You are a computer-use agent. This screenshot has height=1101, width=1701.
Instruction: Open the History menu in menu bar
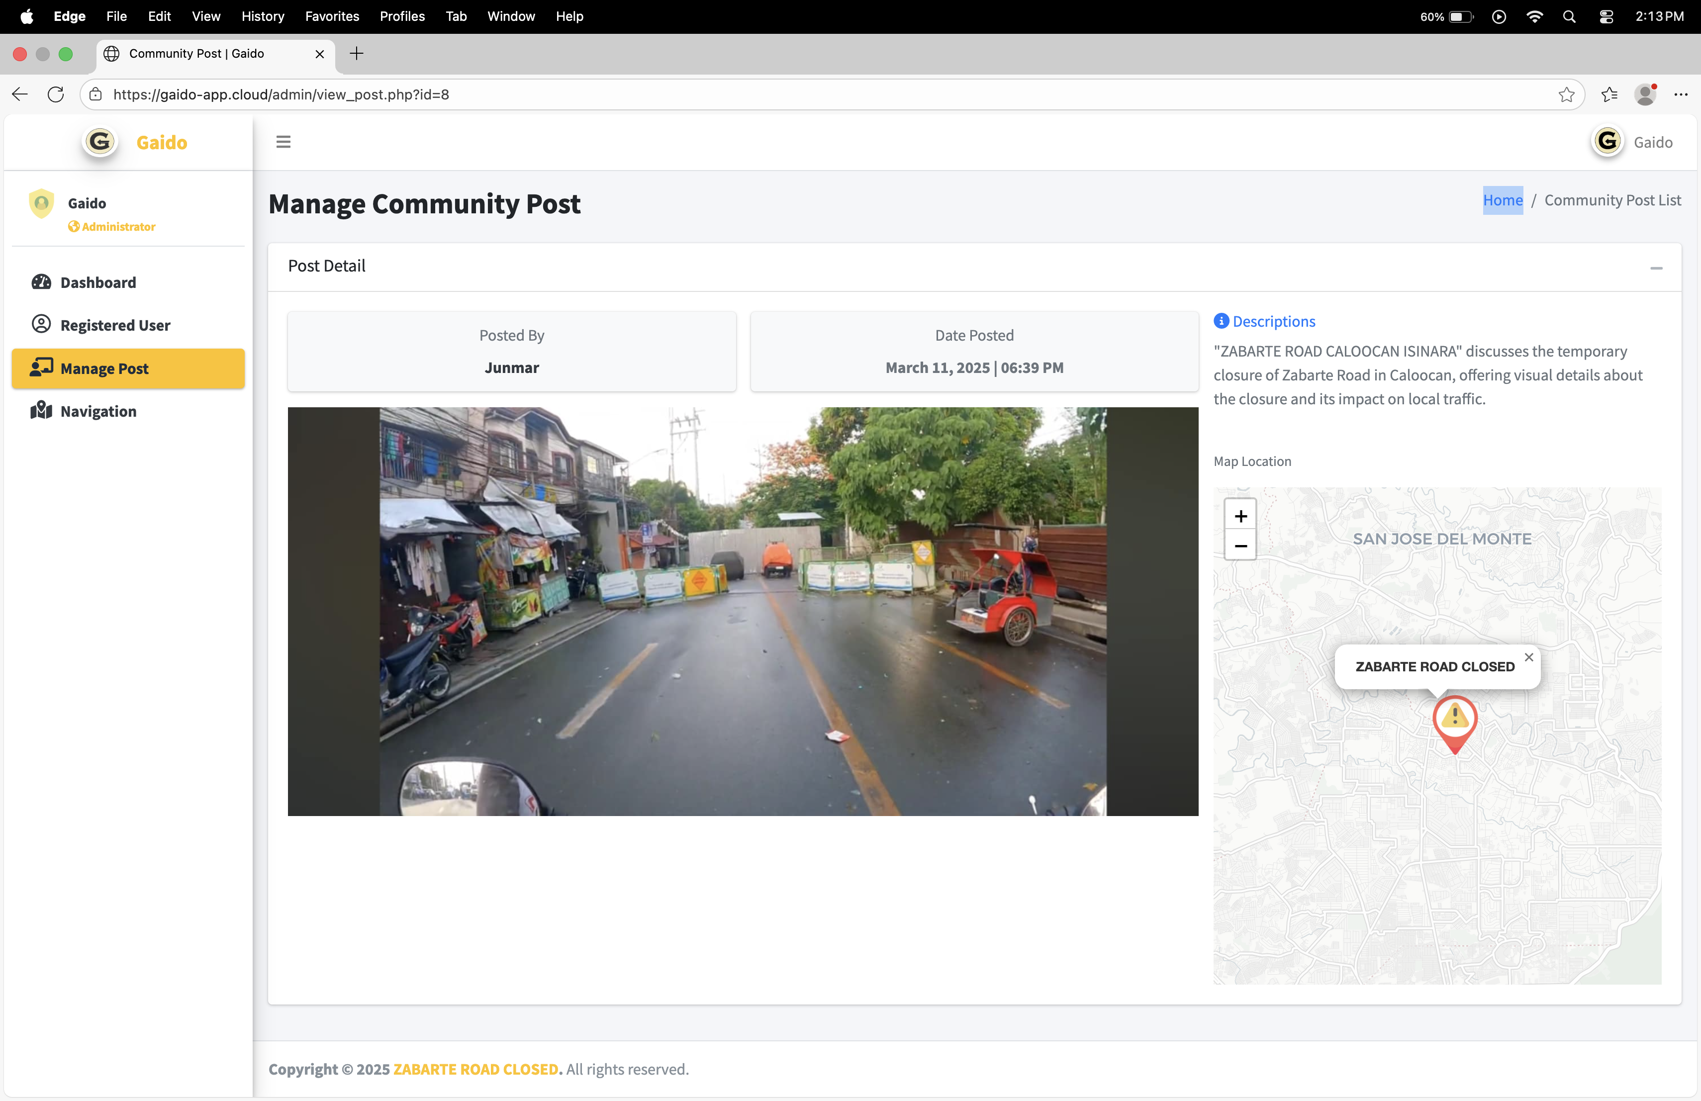tap(262, 16)
